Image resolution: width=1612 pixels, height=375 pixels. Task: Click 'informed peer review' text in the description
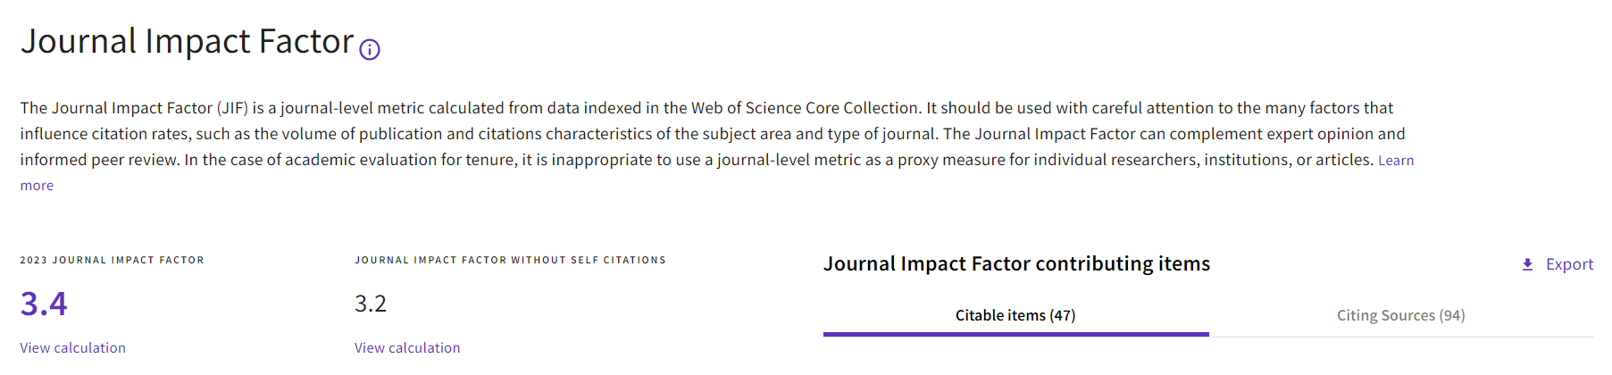pyautogui.click(x=99, y=160)
